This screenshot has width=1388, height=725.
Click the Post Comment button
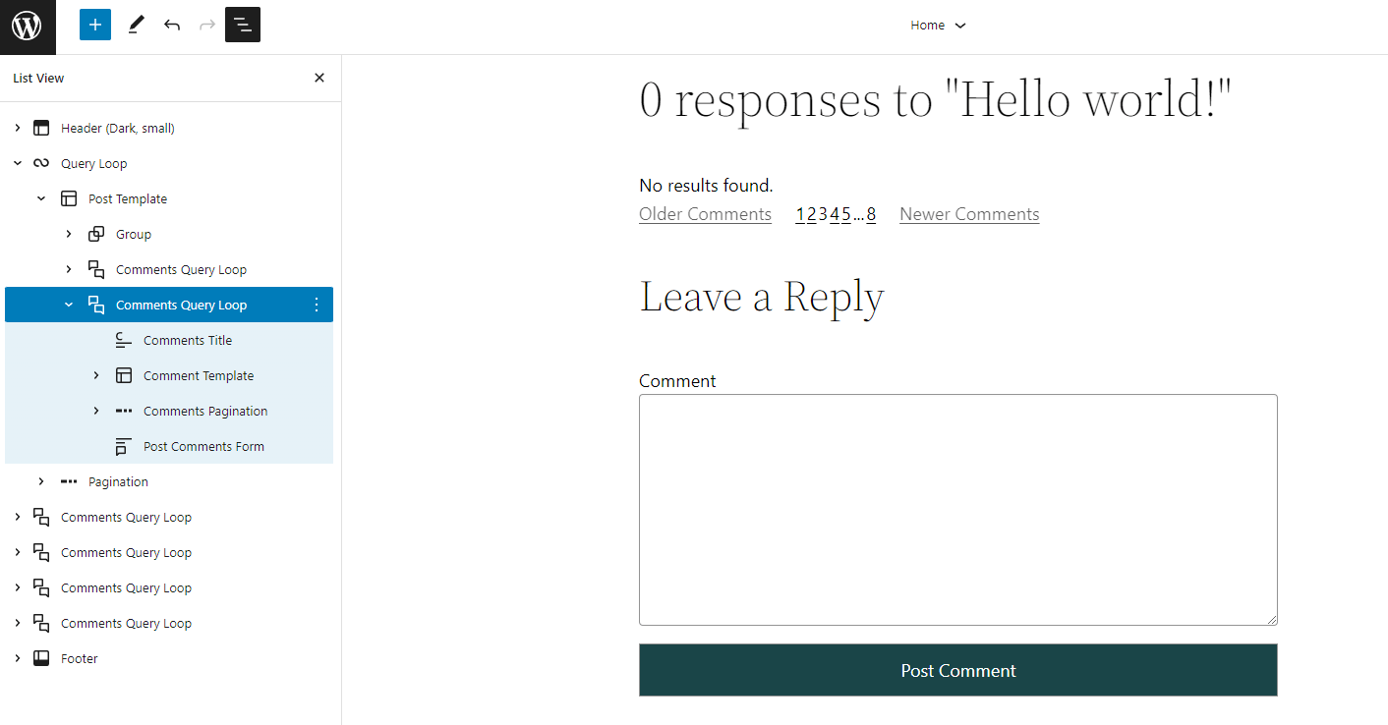pos(958,670)
